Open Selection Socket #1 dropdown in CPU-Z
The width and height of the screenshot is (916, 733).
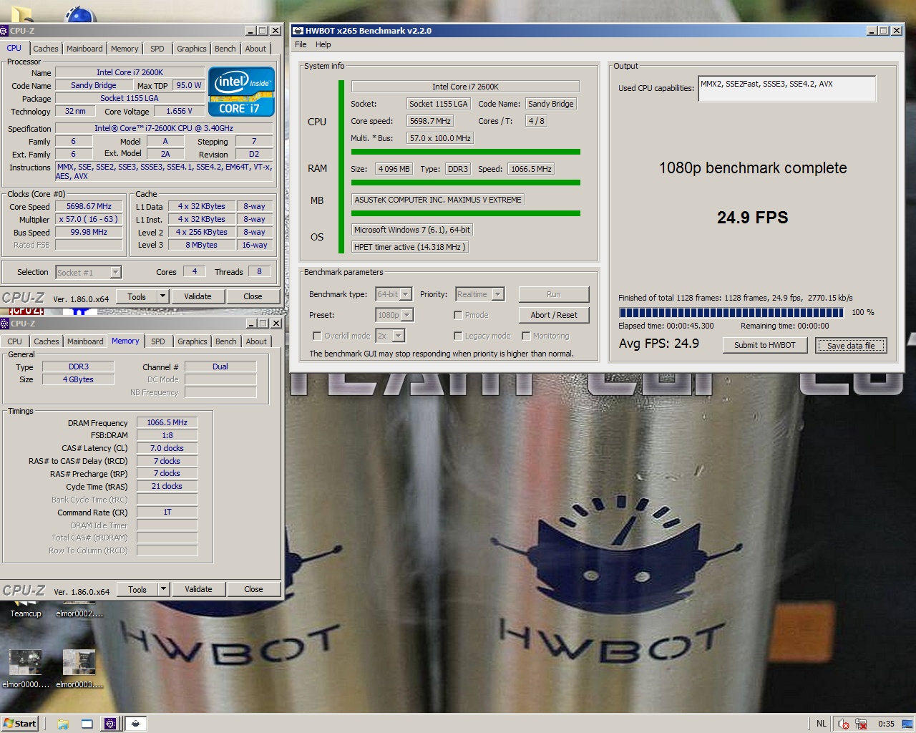(116, 272)
